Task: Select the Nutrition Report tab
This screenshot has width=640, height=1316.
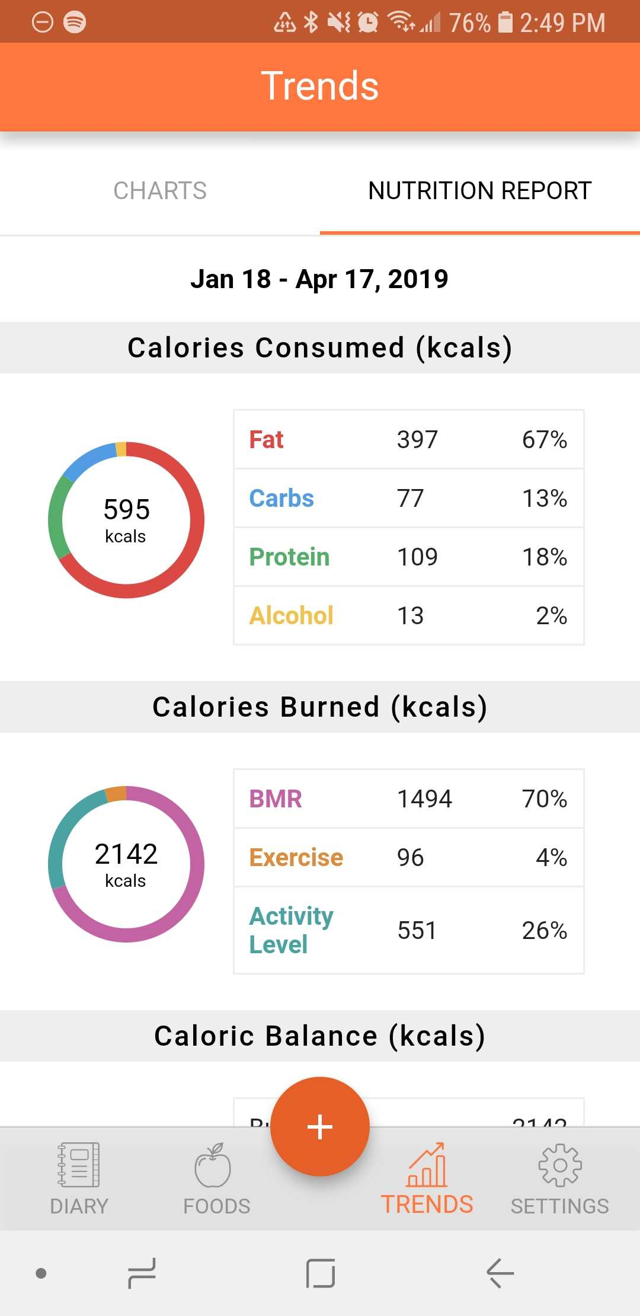Action: pos(479,191)
